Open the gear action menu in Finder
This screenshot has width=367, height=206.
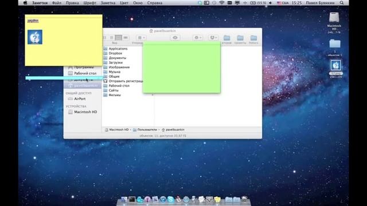point(197,38)
